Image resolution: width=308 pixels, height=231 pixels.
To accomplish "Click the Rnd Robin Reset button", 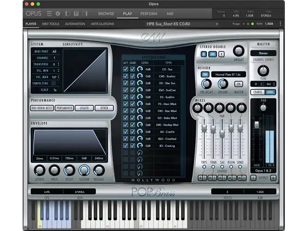I will click(42, 108).
